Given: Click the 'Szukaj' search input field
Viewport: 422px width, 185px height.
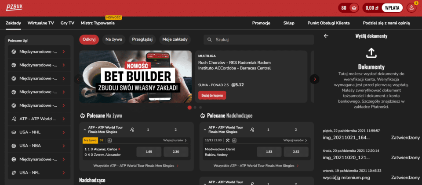Looking at the screenshot, I should pos(262,40).
